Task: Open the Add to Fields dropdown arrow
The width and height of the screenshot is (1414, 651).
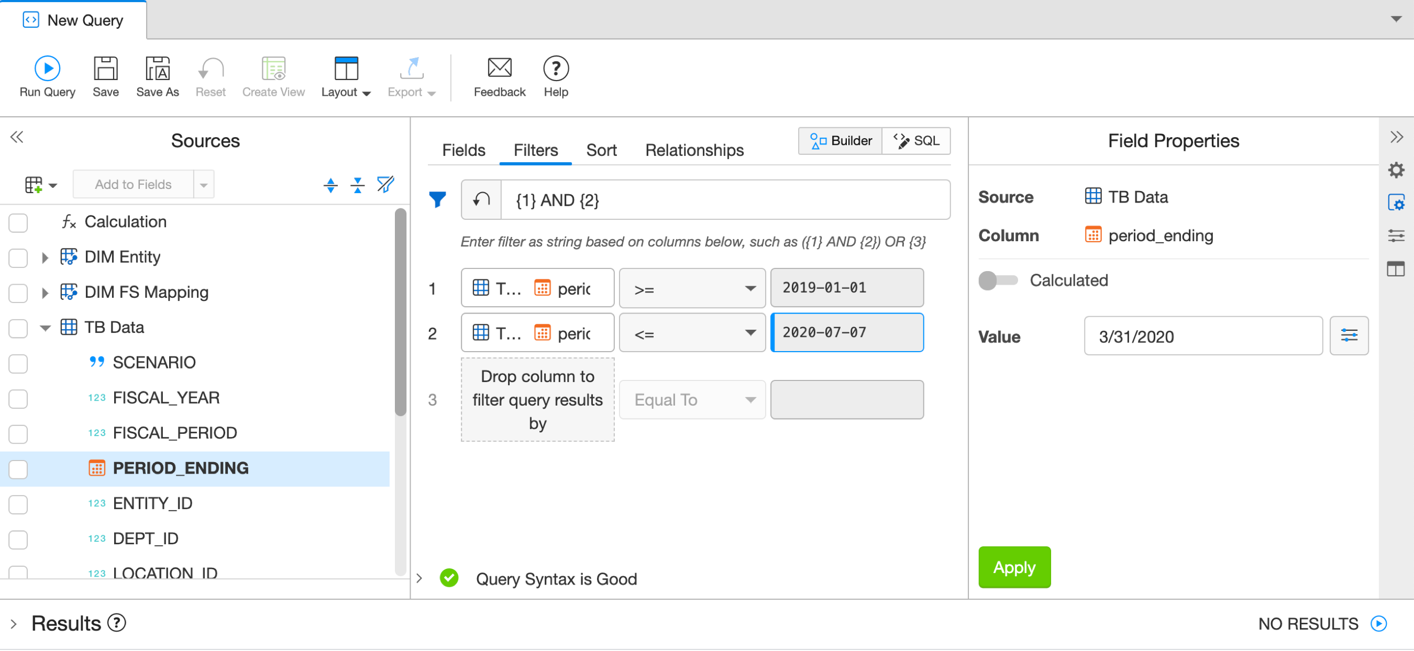Action: pos(204,184)
